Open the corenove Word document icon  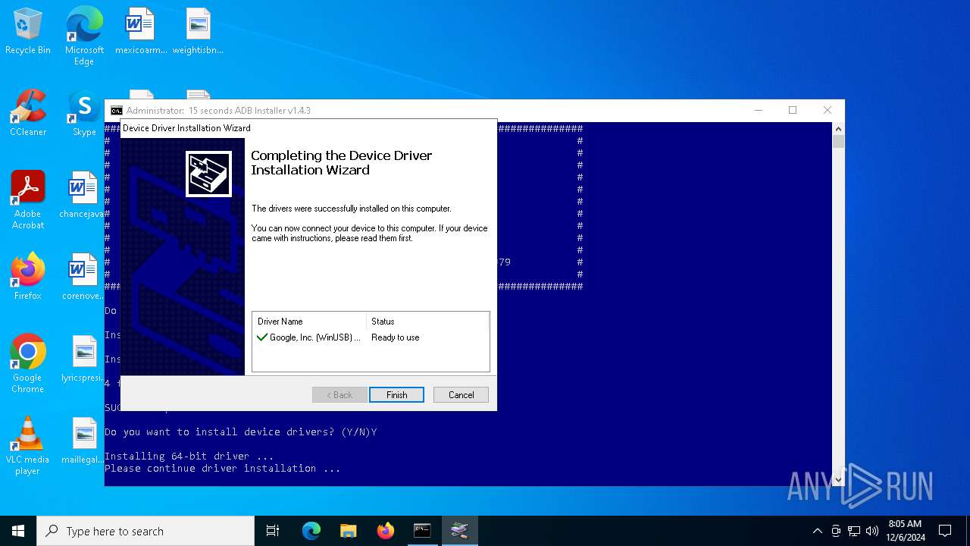pyautogui.click(x=82, y=278)
